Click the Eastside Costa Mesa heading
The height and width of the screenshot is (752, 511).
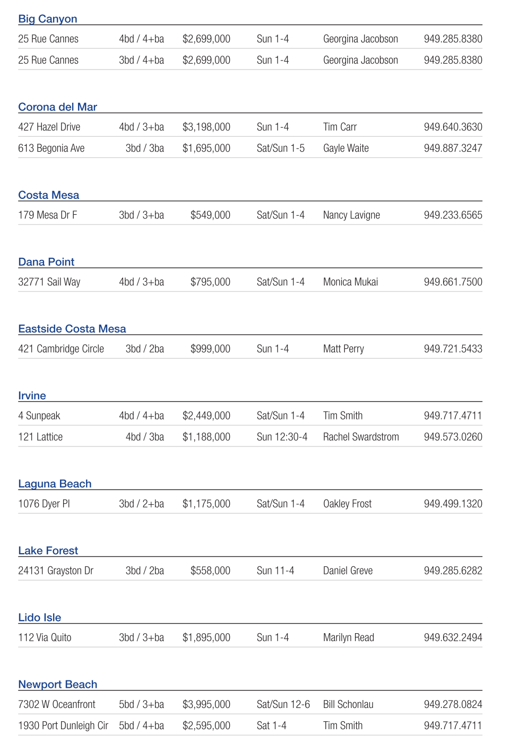[x=72, y=329]
